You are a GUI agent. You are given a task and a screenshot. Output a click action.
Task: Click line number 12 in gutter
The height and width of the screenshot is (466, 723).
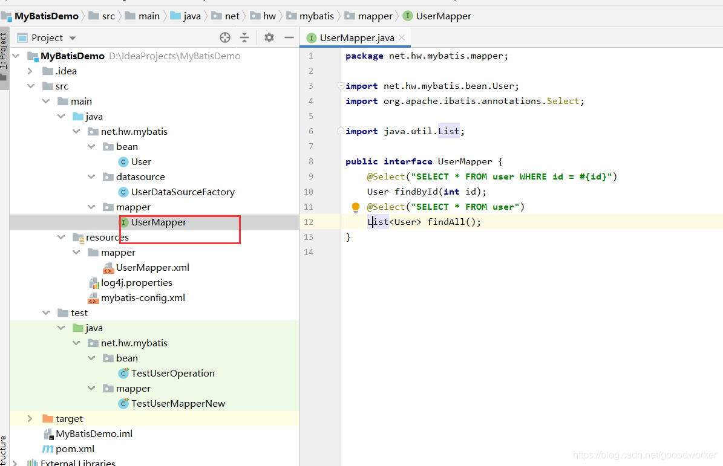pos(309,222)
